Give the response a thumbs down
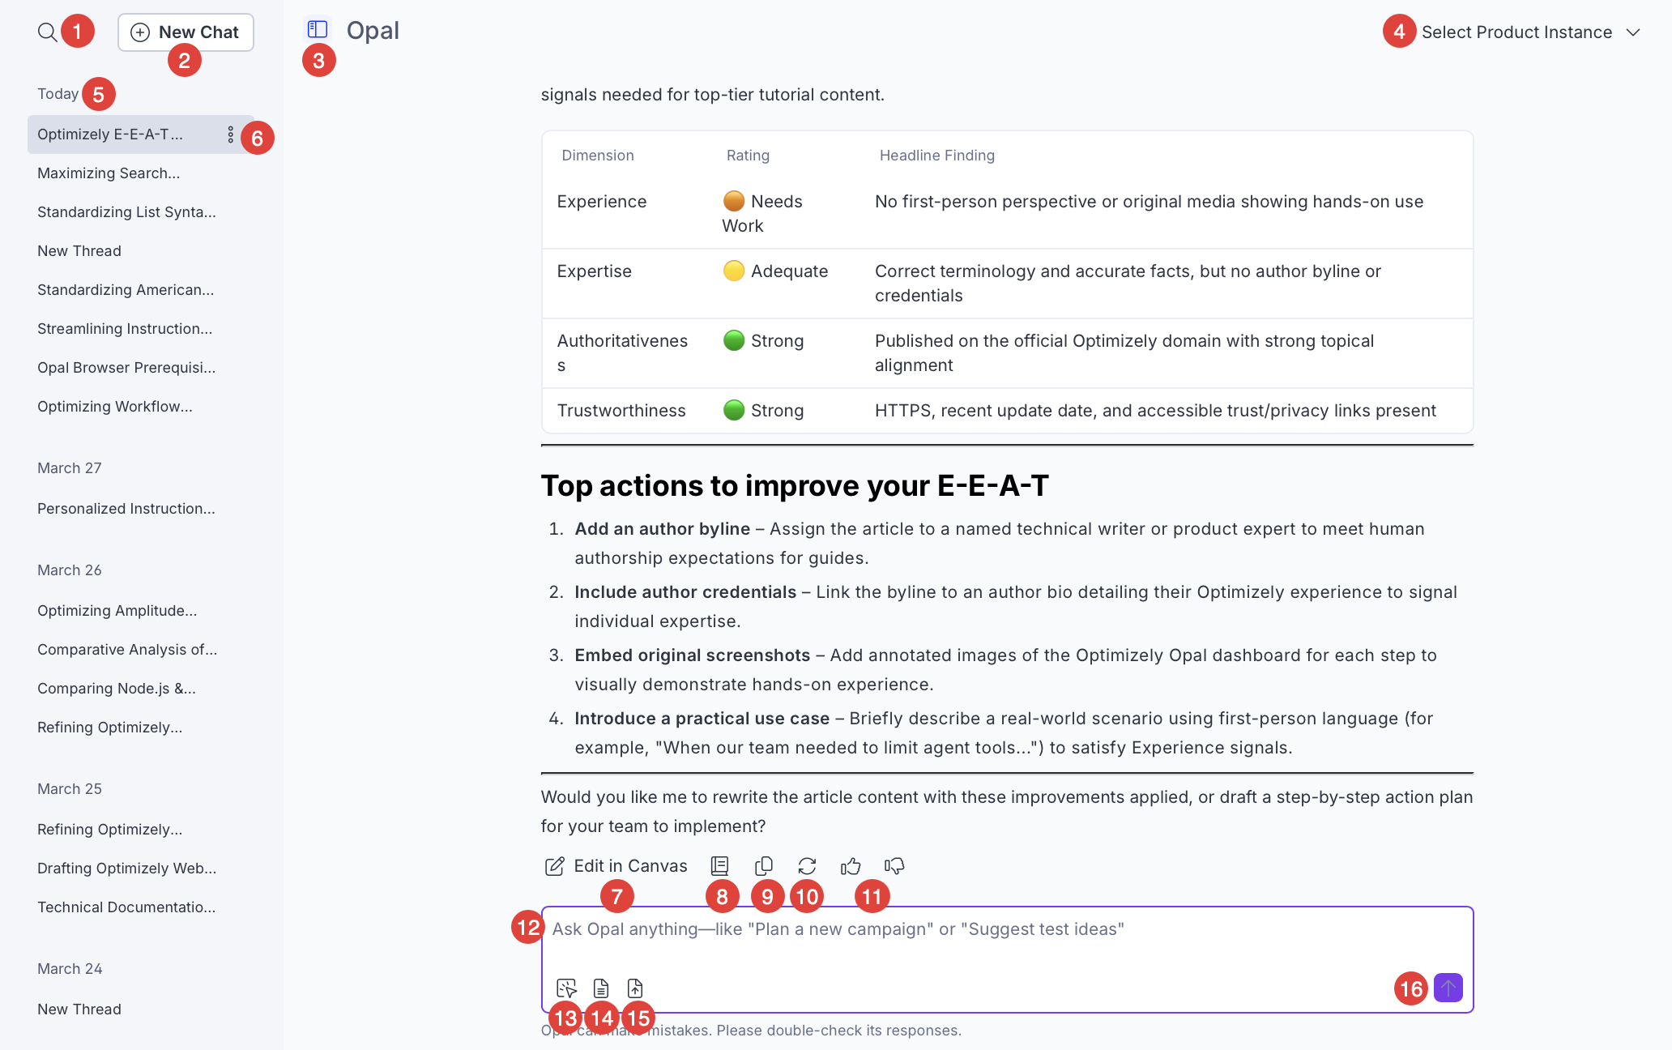The height and width of the screenshot is (1050, 1672). click(x=894, y=866)
